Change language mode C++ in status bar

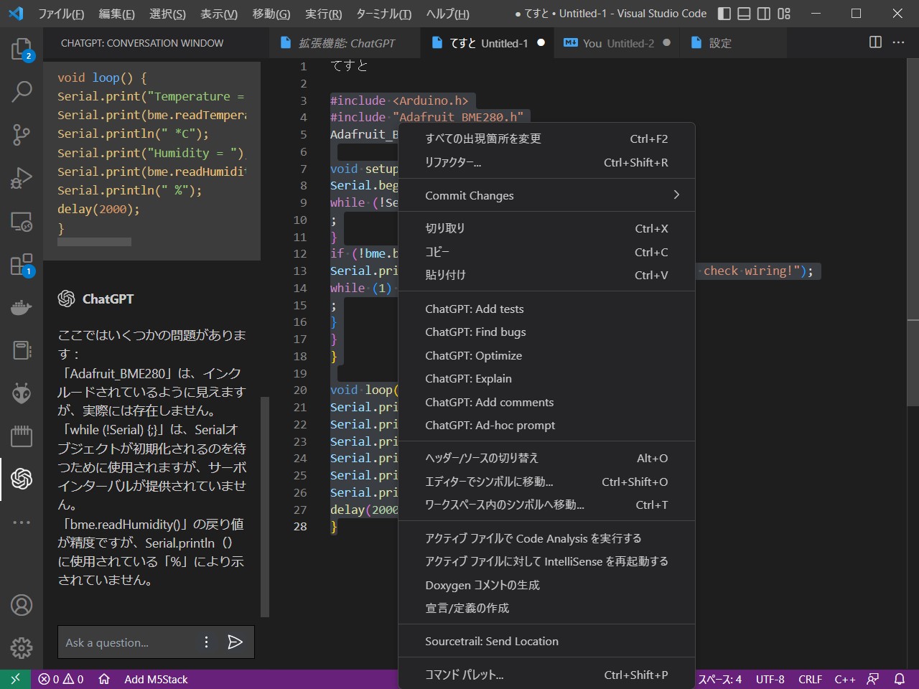click(845, 679)
